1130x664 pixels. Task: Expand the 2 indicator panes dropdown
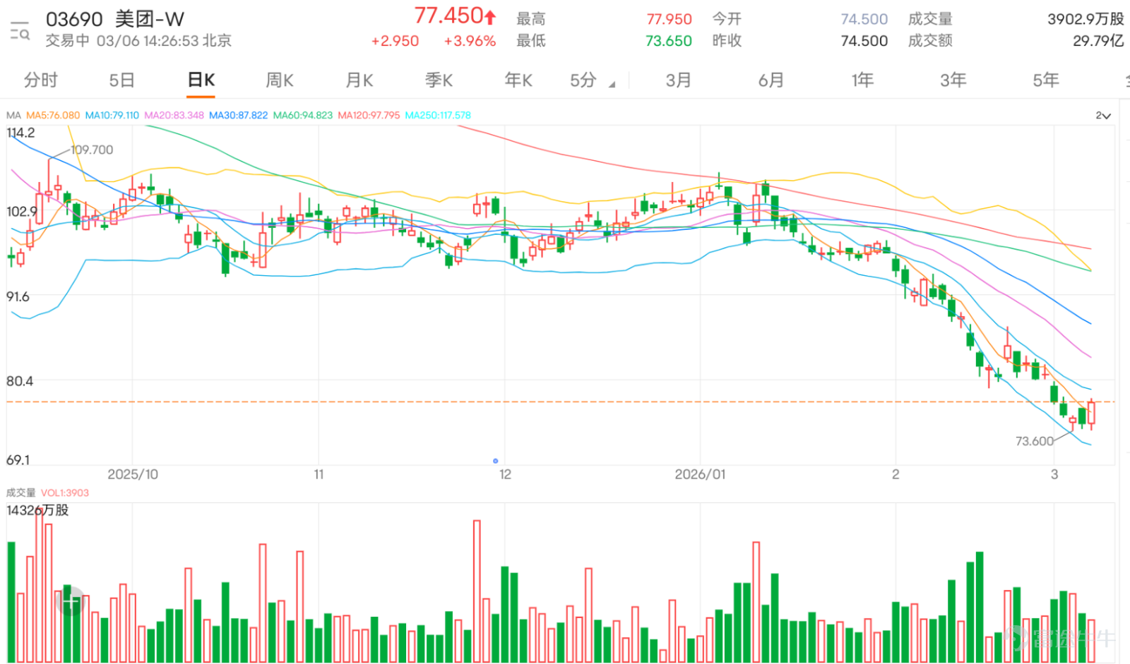1103,115
